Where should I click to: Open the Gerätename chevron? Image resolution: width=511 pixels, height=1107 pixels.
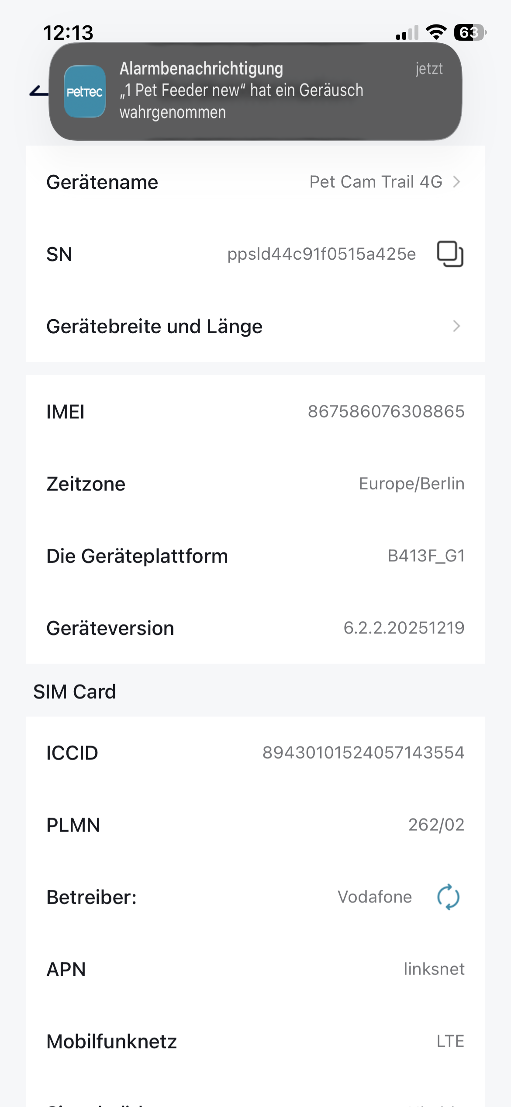456,182
